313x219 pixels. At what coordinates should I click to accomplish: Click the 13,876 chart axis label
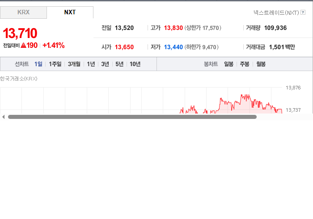[293, 88]
